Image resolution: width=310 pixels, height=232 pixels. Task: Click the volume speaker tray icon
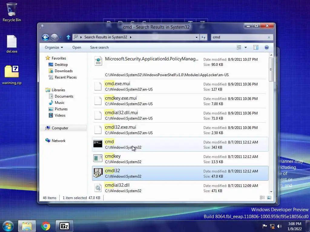tap(279, 226)
